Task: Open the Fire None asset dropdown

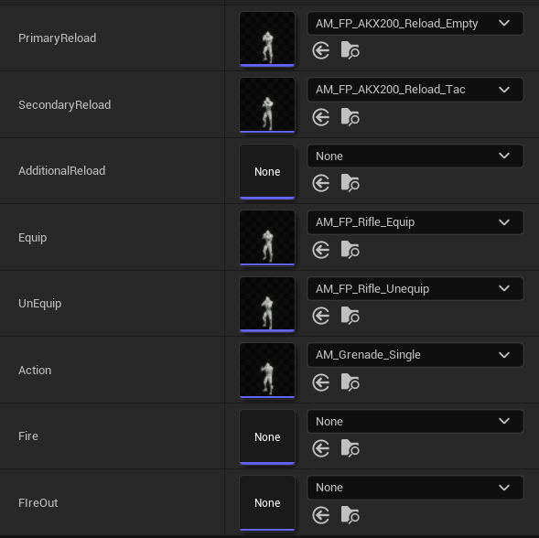Action: coord(415,422)
